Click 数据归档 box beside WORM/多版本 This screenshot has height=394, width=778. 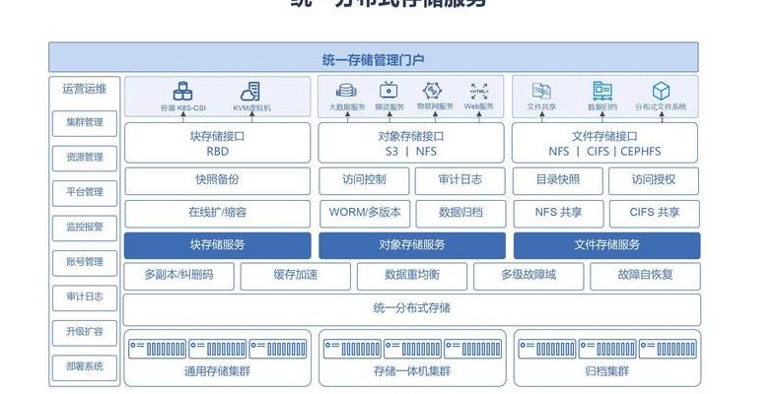(460, 214)
